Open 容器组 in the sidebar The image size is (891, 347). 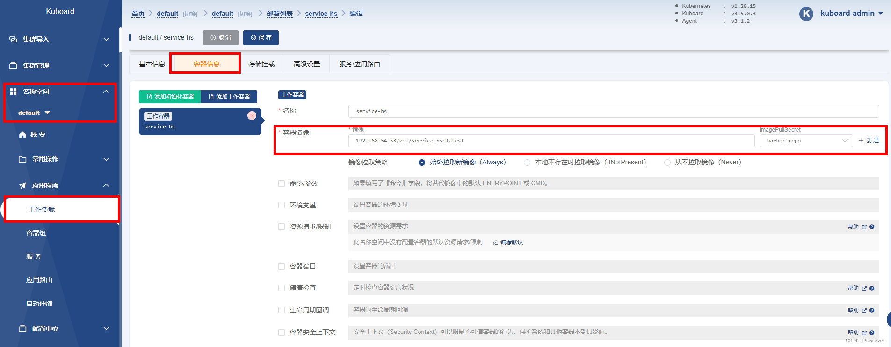click(x=36, y=233)
